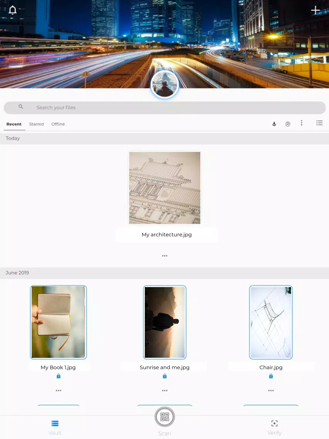
Task: Focus the Search your files field
Action: pyautogui.click(x=164, y=107)
